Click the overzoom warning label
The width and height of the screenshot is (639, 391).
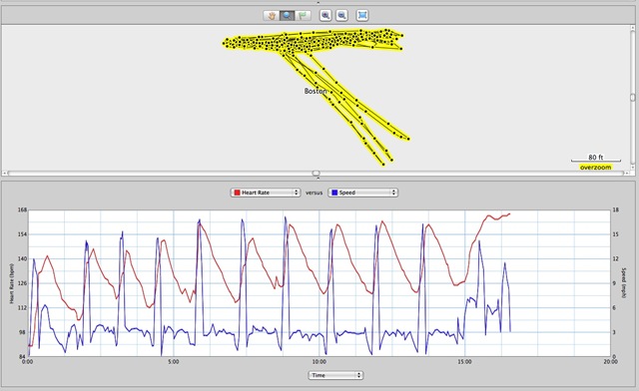click(x=596, y=168)
